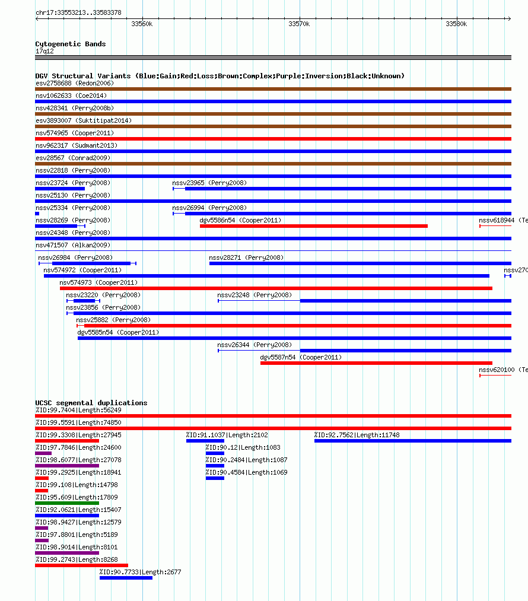Select variant nssv28269 (Perry2008)
The image size is (528, 601).
coord(60,226)
